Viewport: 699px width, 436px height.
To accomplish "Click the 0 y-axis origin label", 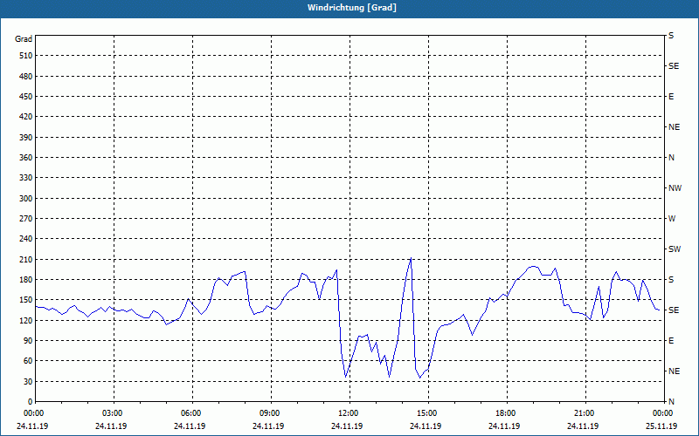I will 30,402.
